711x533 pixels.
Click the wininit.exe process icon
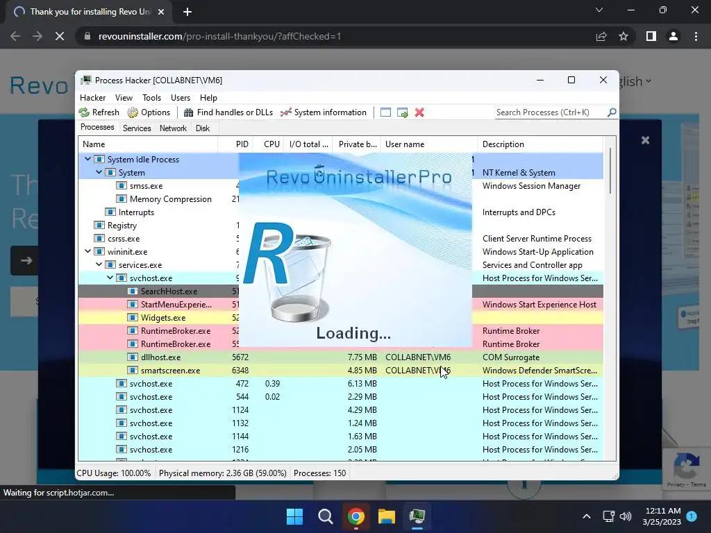tap(99, 251)
